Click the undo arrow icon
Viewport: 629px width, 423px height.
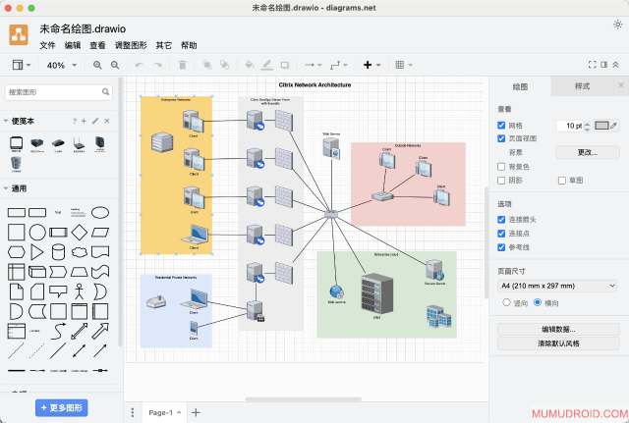coord(140,65)
